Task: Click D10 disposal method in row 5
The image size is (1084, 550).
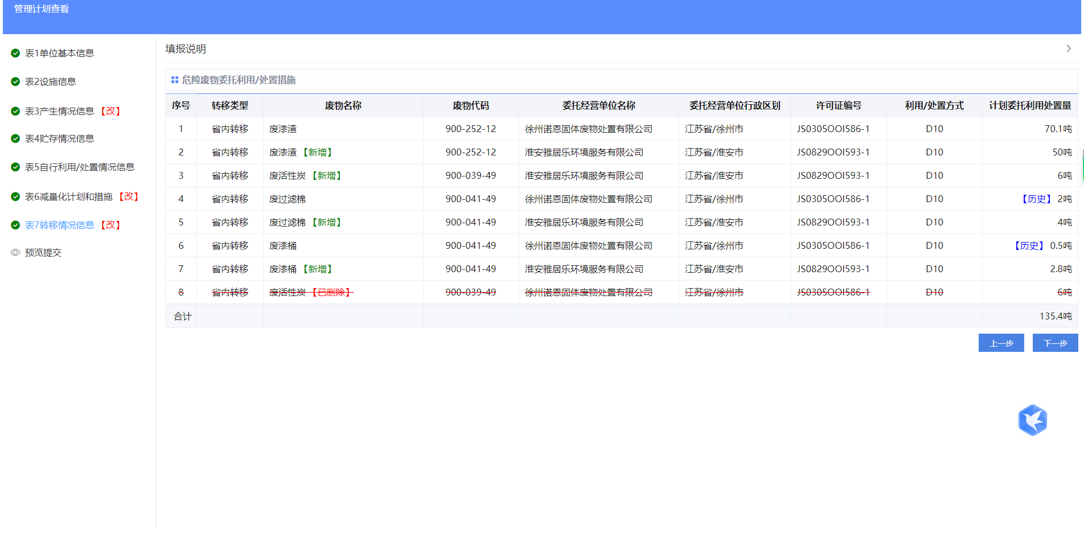Action: [x=934, y=222]
